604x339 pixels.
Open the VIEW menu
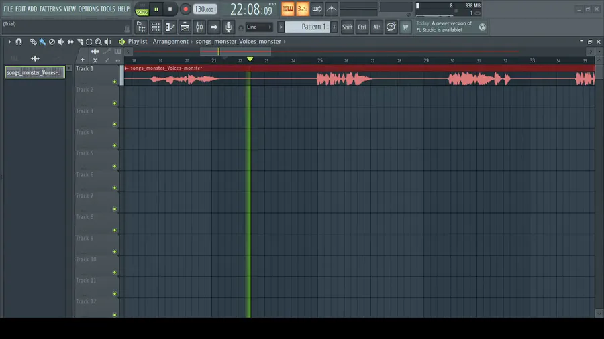(70, 9)
